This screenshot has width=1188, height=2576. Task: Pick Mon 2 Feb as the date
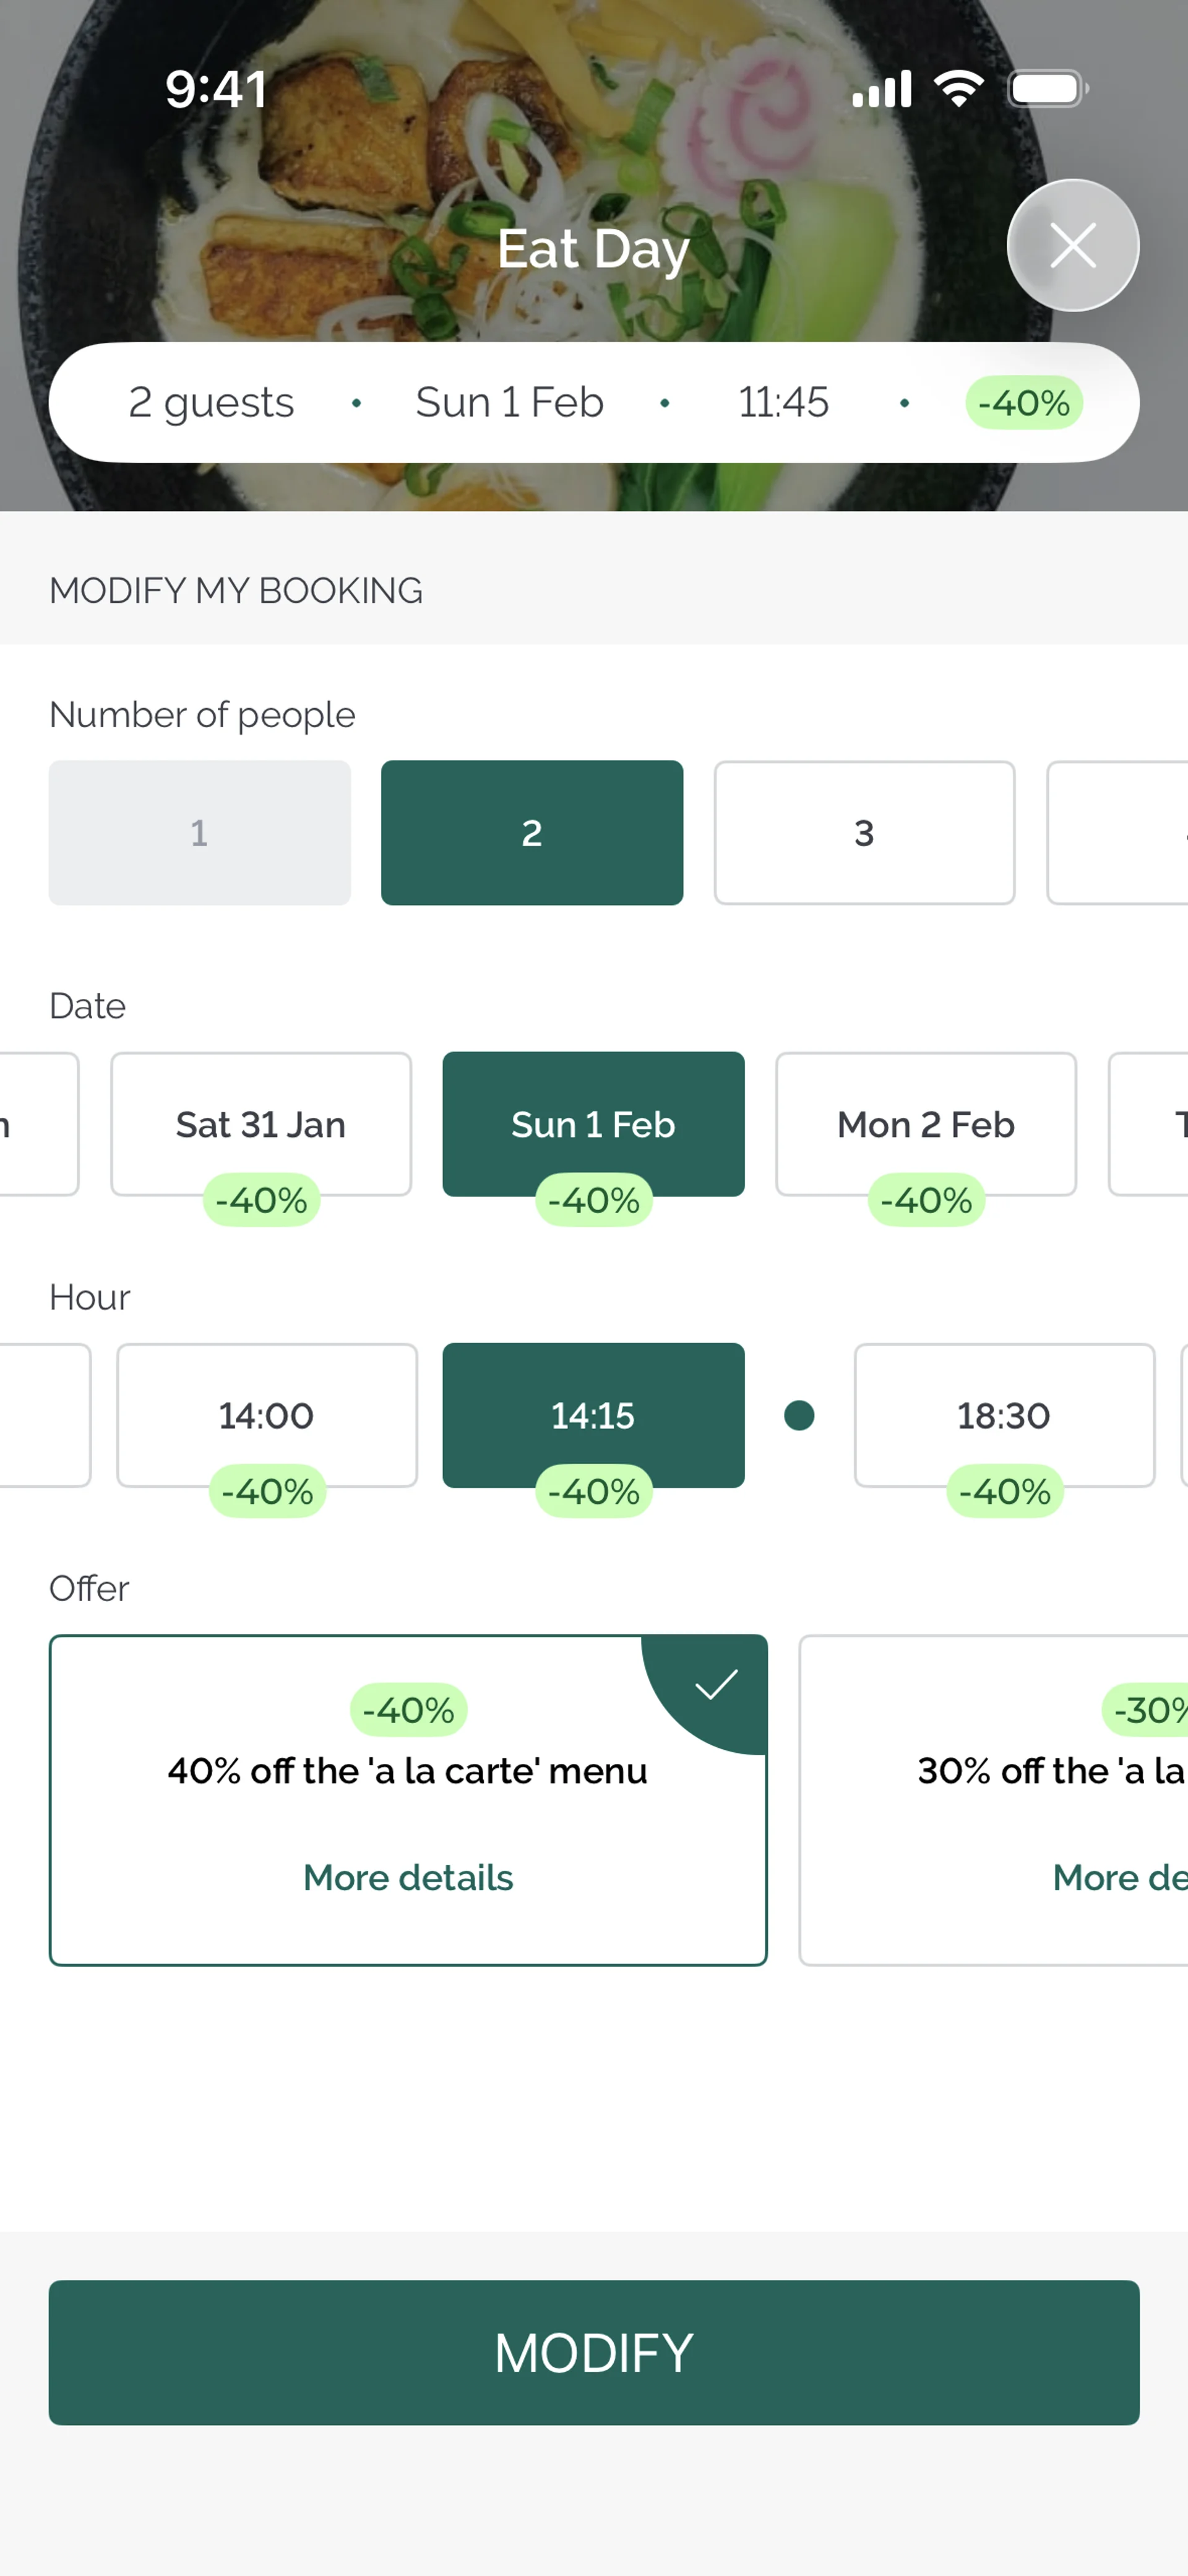(x=926, y=1124)
